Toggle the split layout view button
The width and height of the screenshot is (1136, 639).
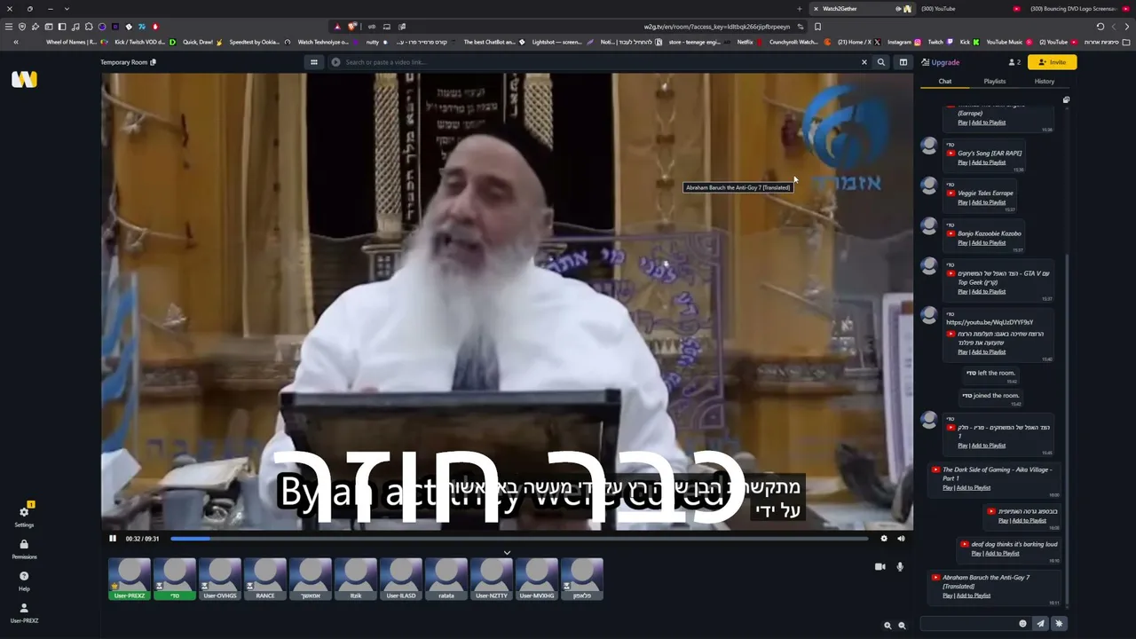903,62
